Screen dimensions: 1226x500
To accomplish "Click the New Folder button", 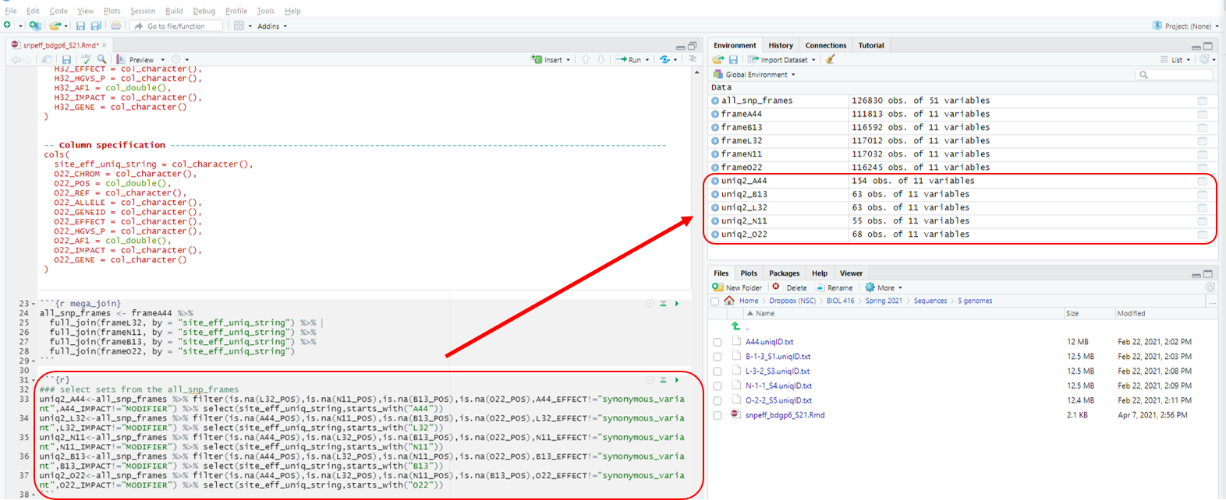I will [737, 287].
